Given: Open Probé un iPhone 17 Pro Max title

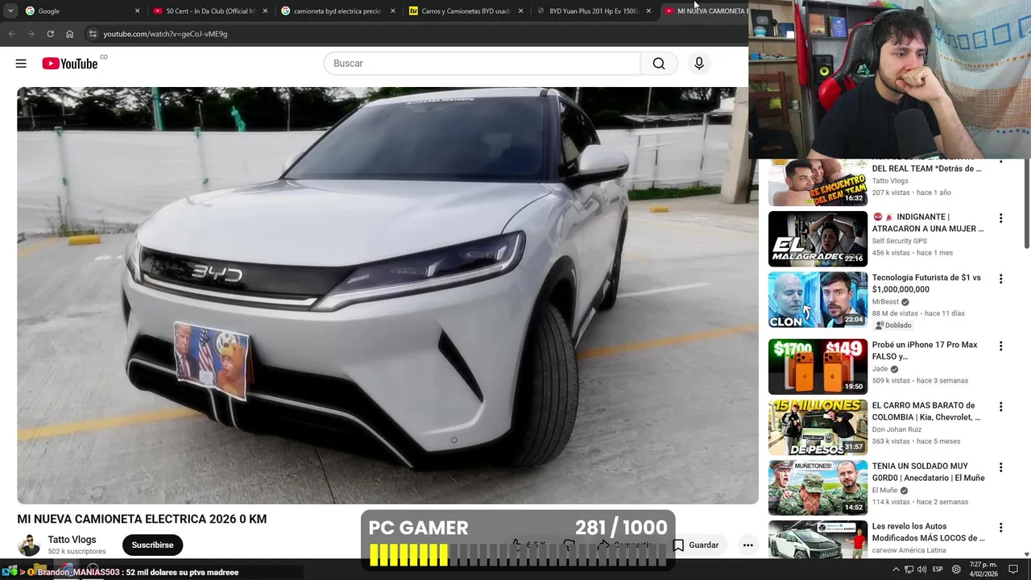Looking at the screenshot, I should pos(925,350).
